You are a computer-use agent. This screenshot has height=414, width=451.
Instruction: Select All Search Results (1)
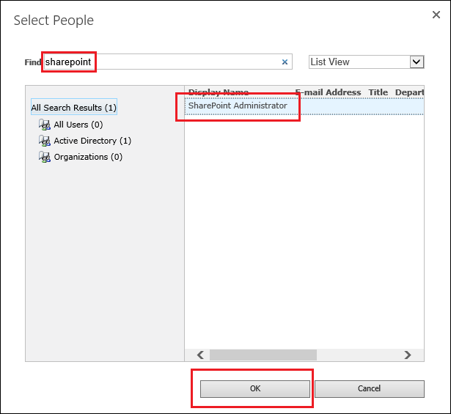click(x=74, y=108)
